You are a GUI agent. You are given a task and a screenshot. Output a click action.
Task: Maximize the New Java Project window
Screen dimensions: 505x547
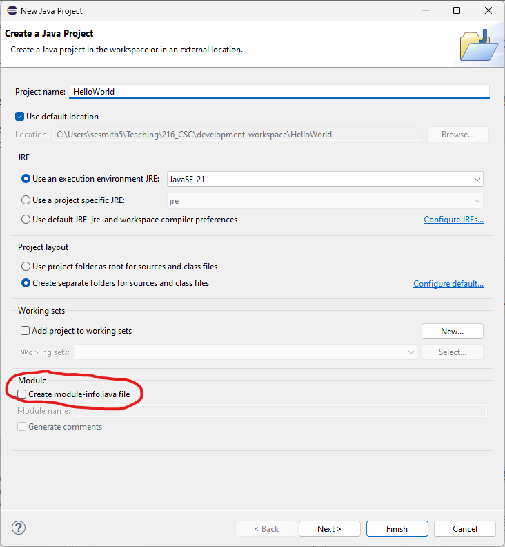[x=457, y=10]
